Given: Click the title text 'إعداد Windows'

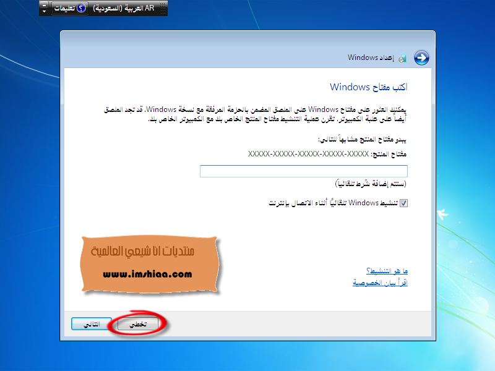Looking at the screenshot, I should click(x=371, y=58).
